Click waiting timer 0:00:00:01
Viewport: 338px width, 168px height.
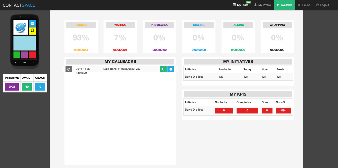[x=120, y=50]
